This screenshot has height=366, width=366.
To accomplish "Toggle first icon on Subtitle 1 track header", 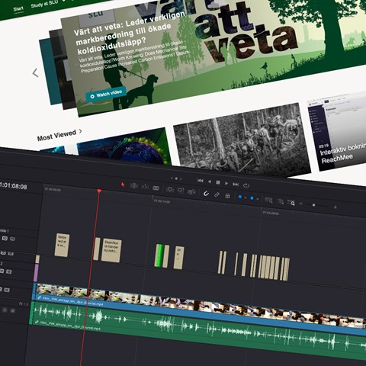I will point(5,238).
